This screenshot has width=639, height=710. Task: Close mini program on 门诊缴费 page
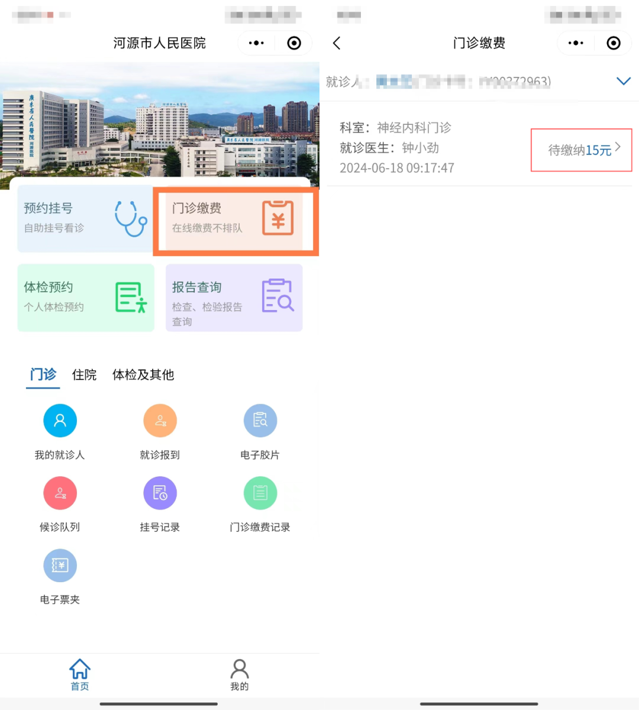[614, 43]
